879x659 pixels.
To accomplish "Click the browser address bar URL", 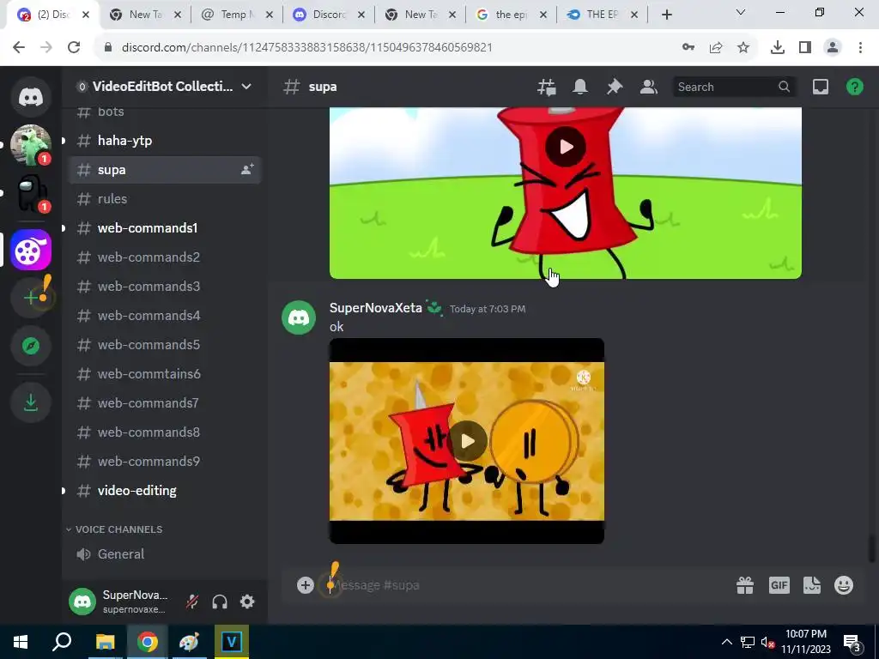I will 306,48.
